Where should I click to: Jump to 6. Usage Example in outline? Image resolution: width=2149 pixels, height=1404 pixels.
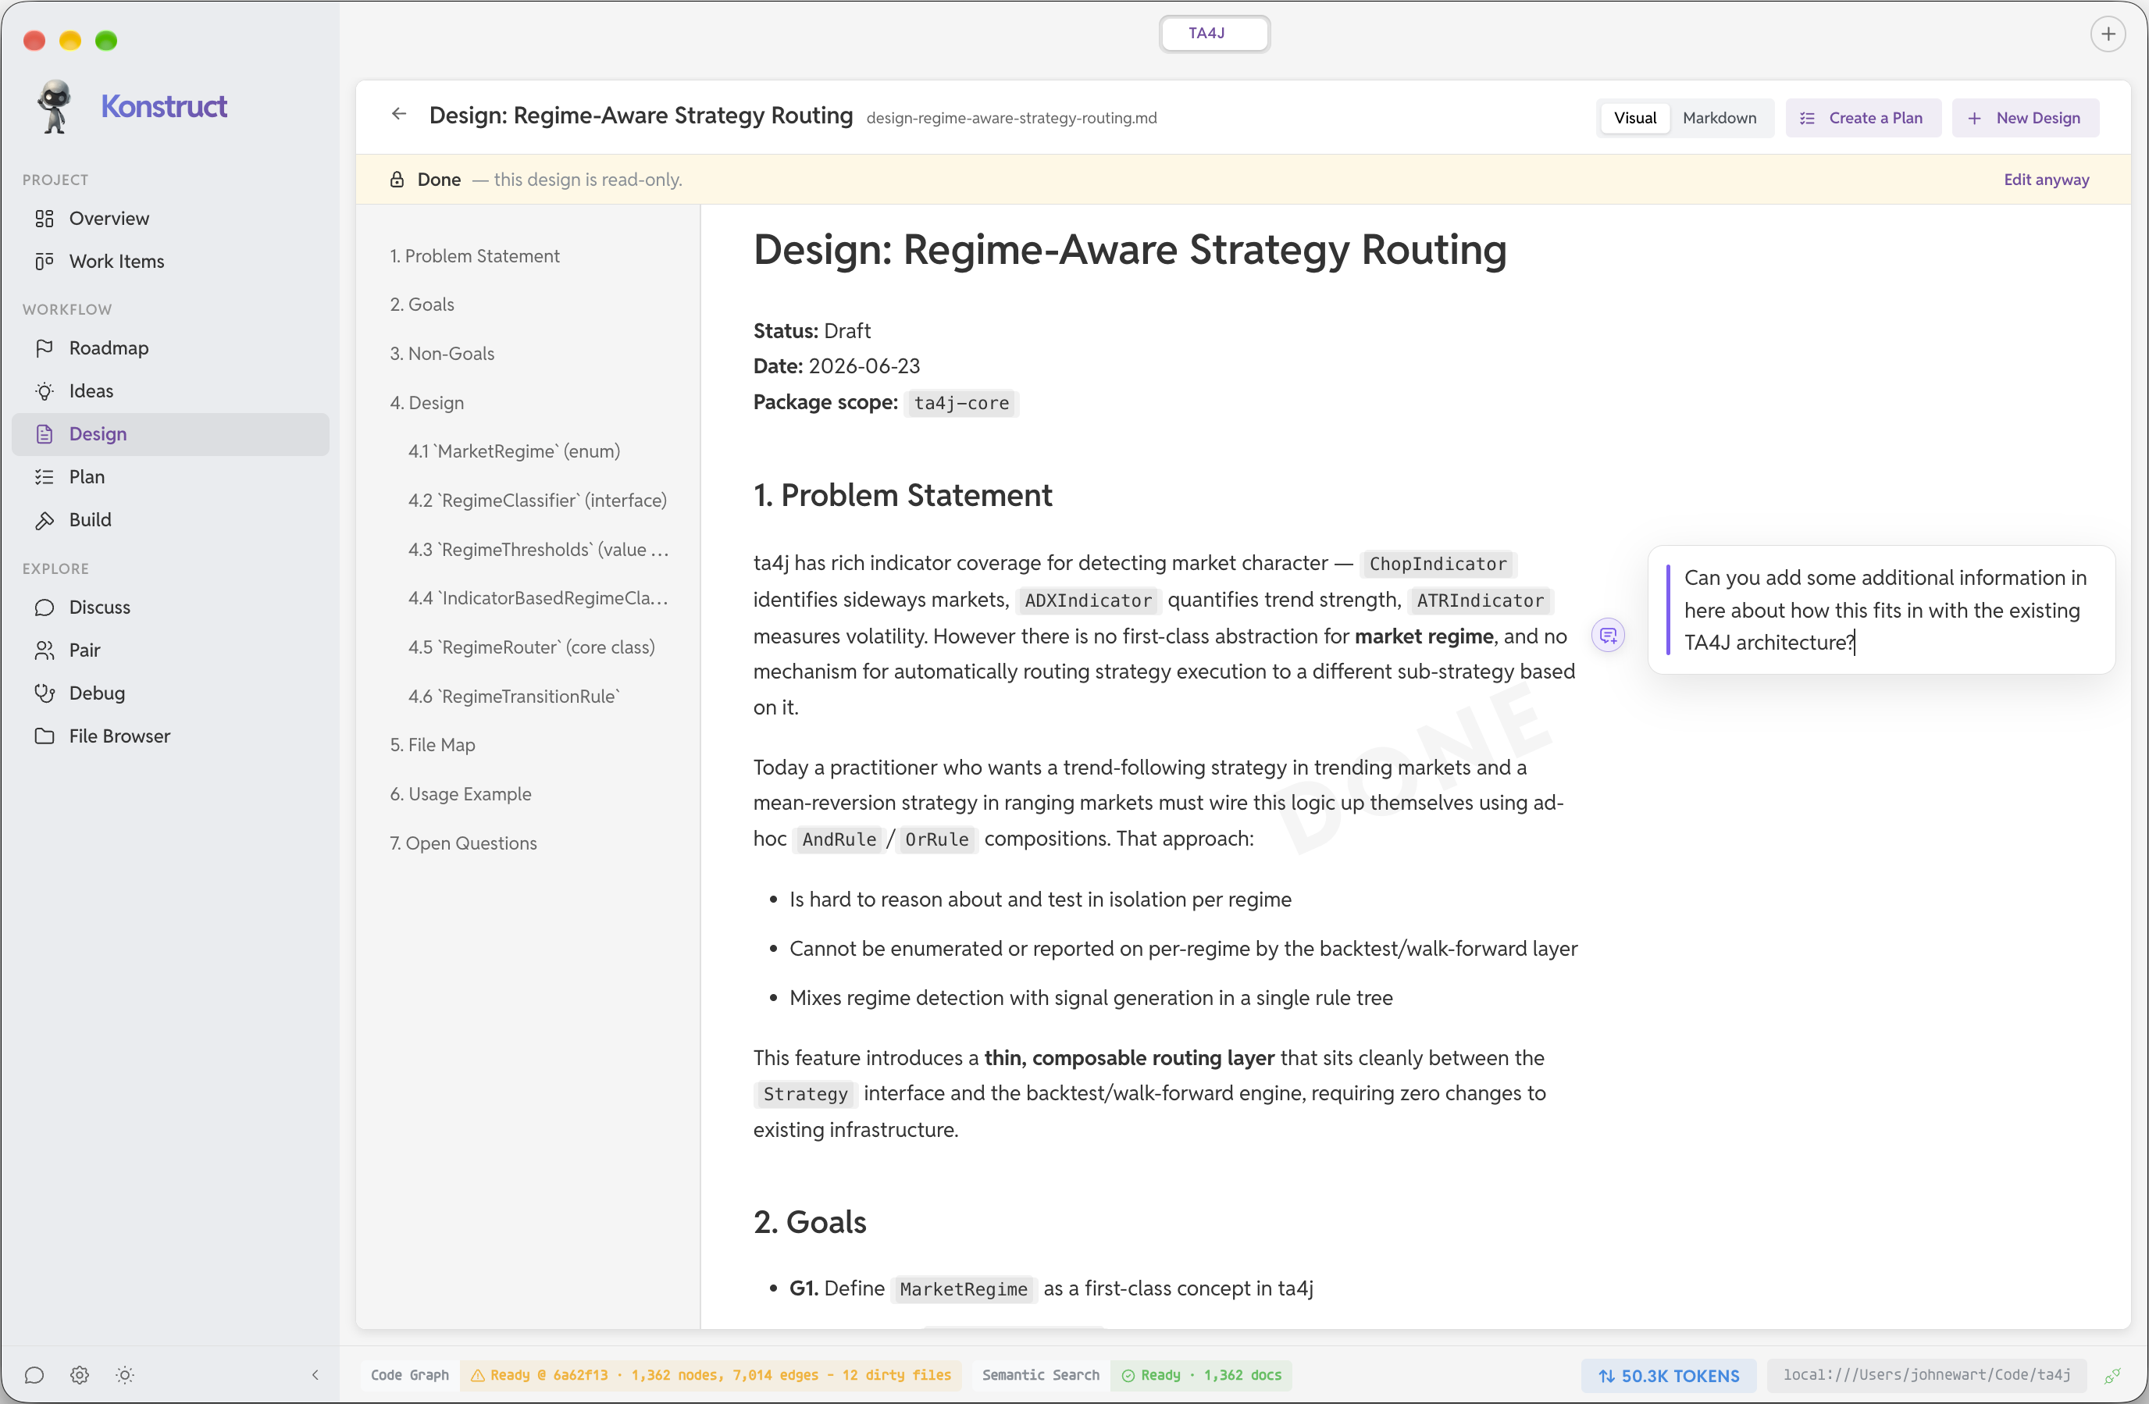461,793
